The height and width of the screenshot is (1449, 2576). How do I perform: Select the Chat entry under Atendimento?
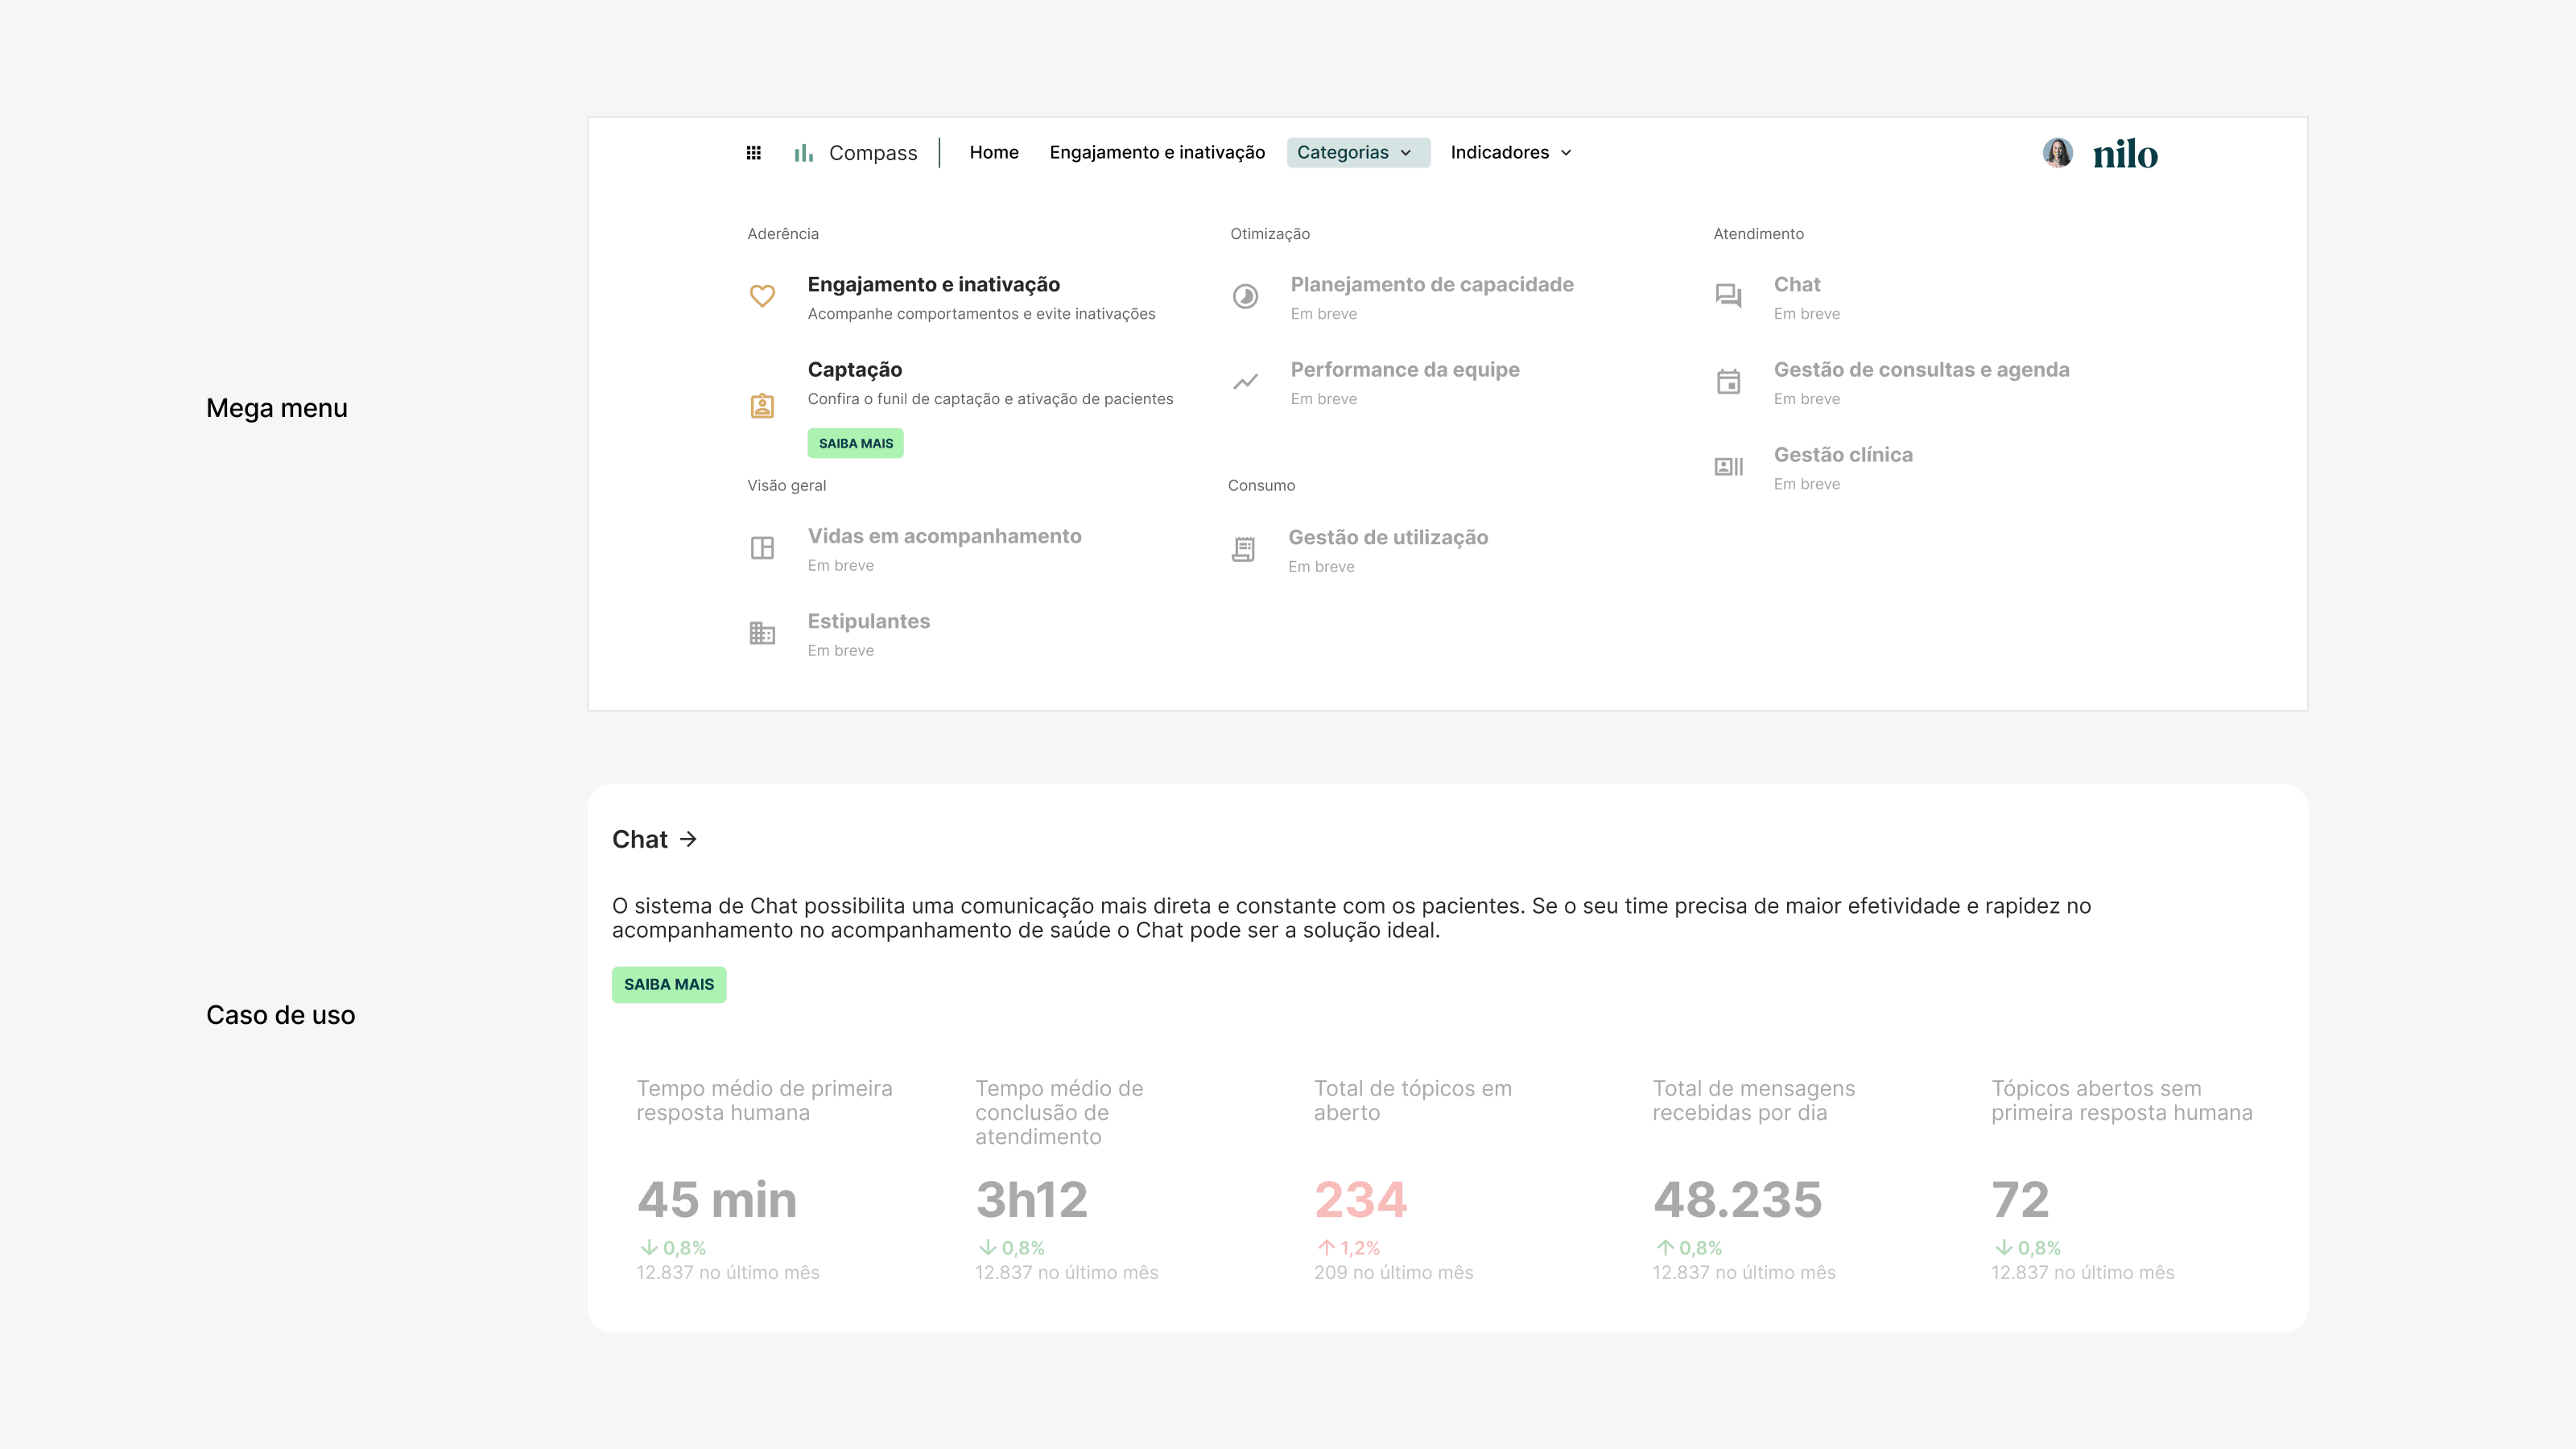(1796, 285)
